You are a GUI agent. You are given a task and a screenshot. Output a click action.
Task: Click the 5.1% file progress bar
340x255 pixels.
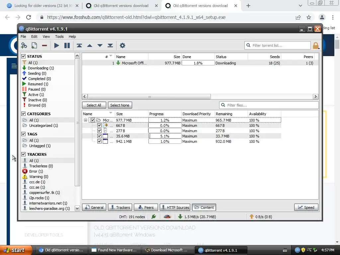[165, 136]
